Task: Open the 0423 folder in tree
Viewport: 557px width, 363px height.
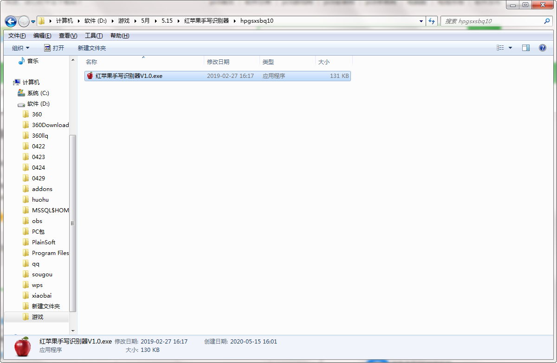Action: pyautogui.click(x=39, y=157)
